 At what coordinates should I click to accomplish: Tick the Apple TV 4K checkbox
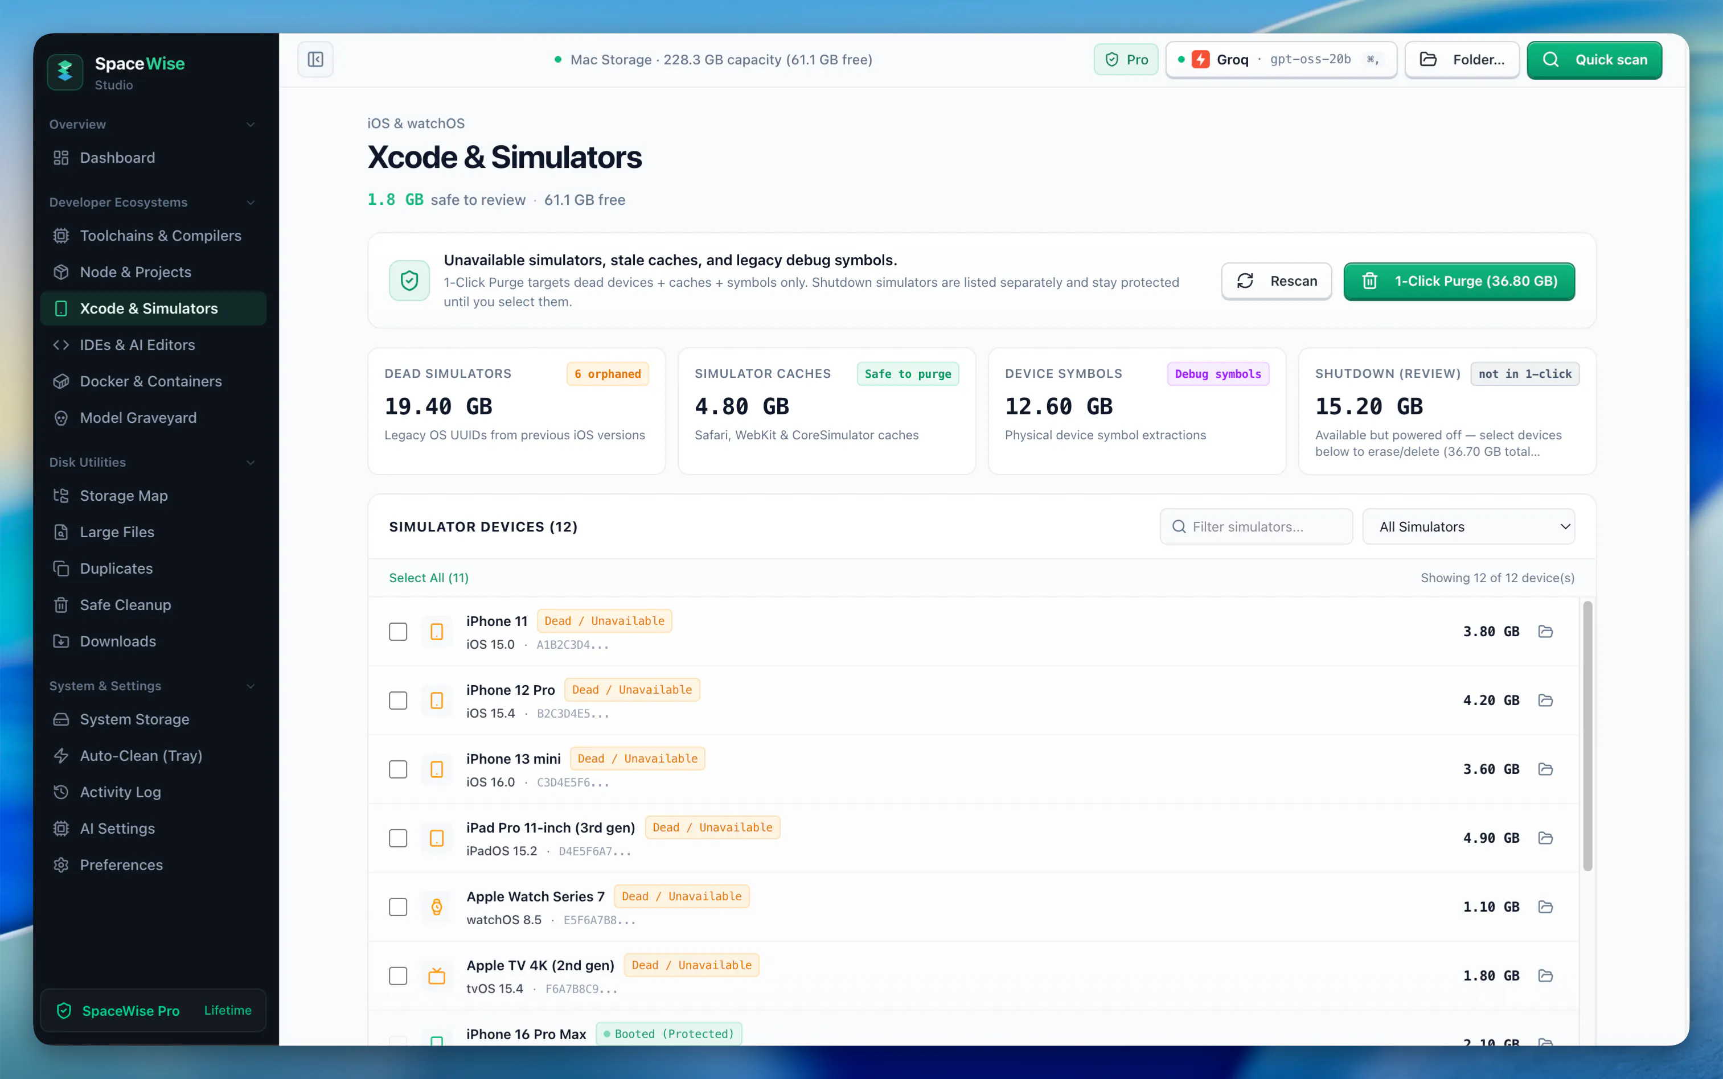398,975
